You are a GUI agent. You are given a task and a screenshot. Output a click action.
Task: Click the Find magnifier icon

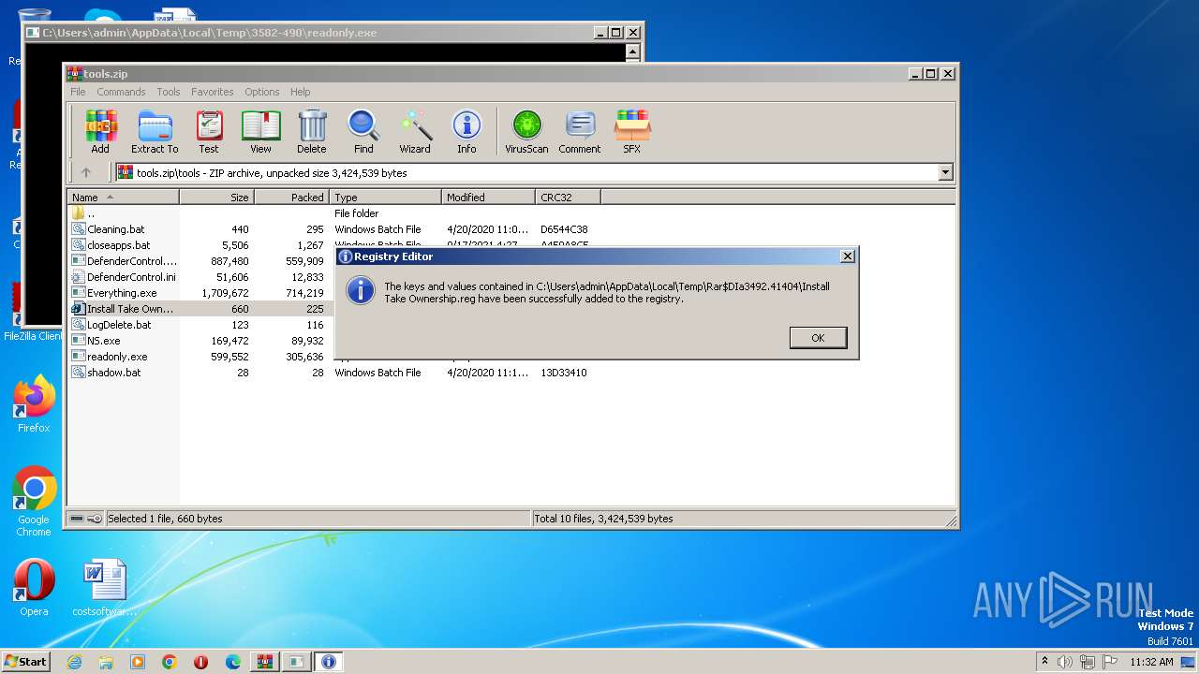pos(363,131)
